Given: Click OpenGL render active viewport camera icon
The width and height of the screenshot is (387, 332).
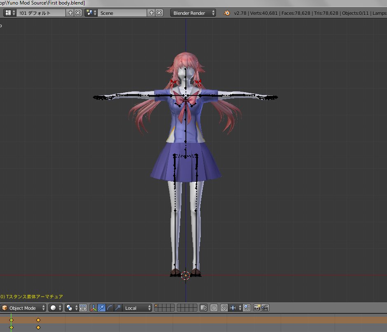Looking at the screenshot, I should pyautogui.click(x=257, y=308).
